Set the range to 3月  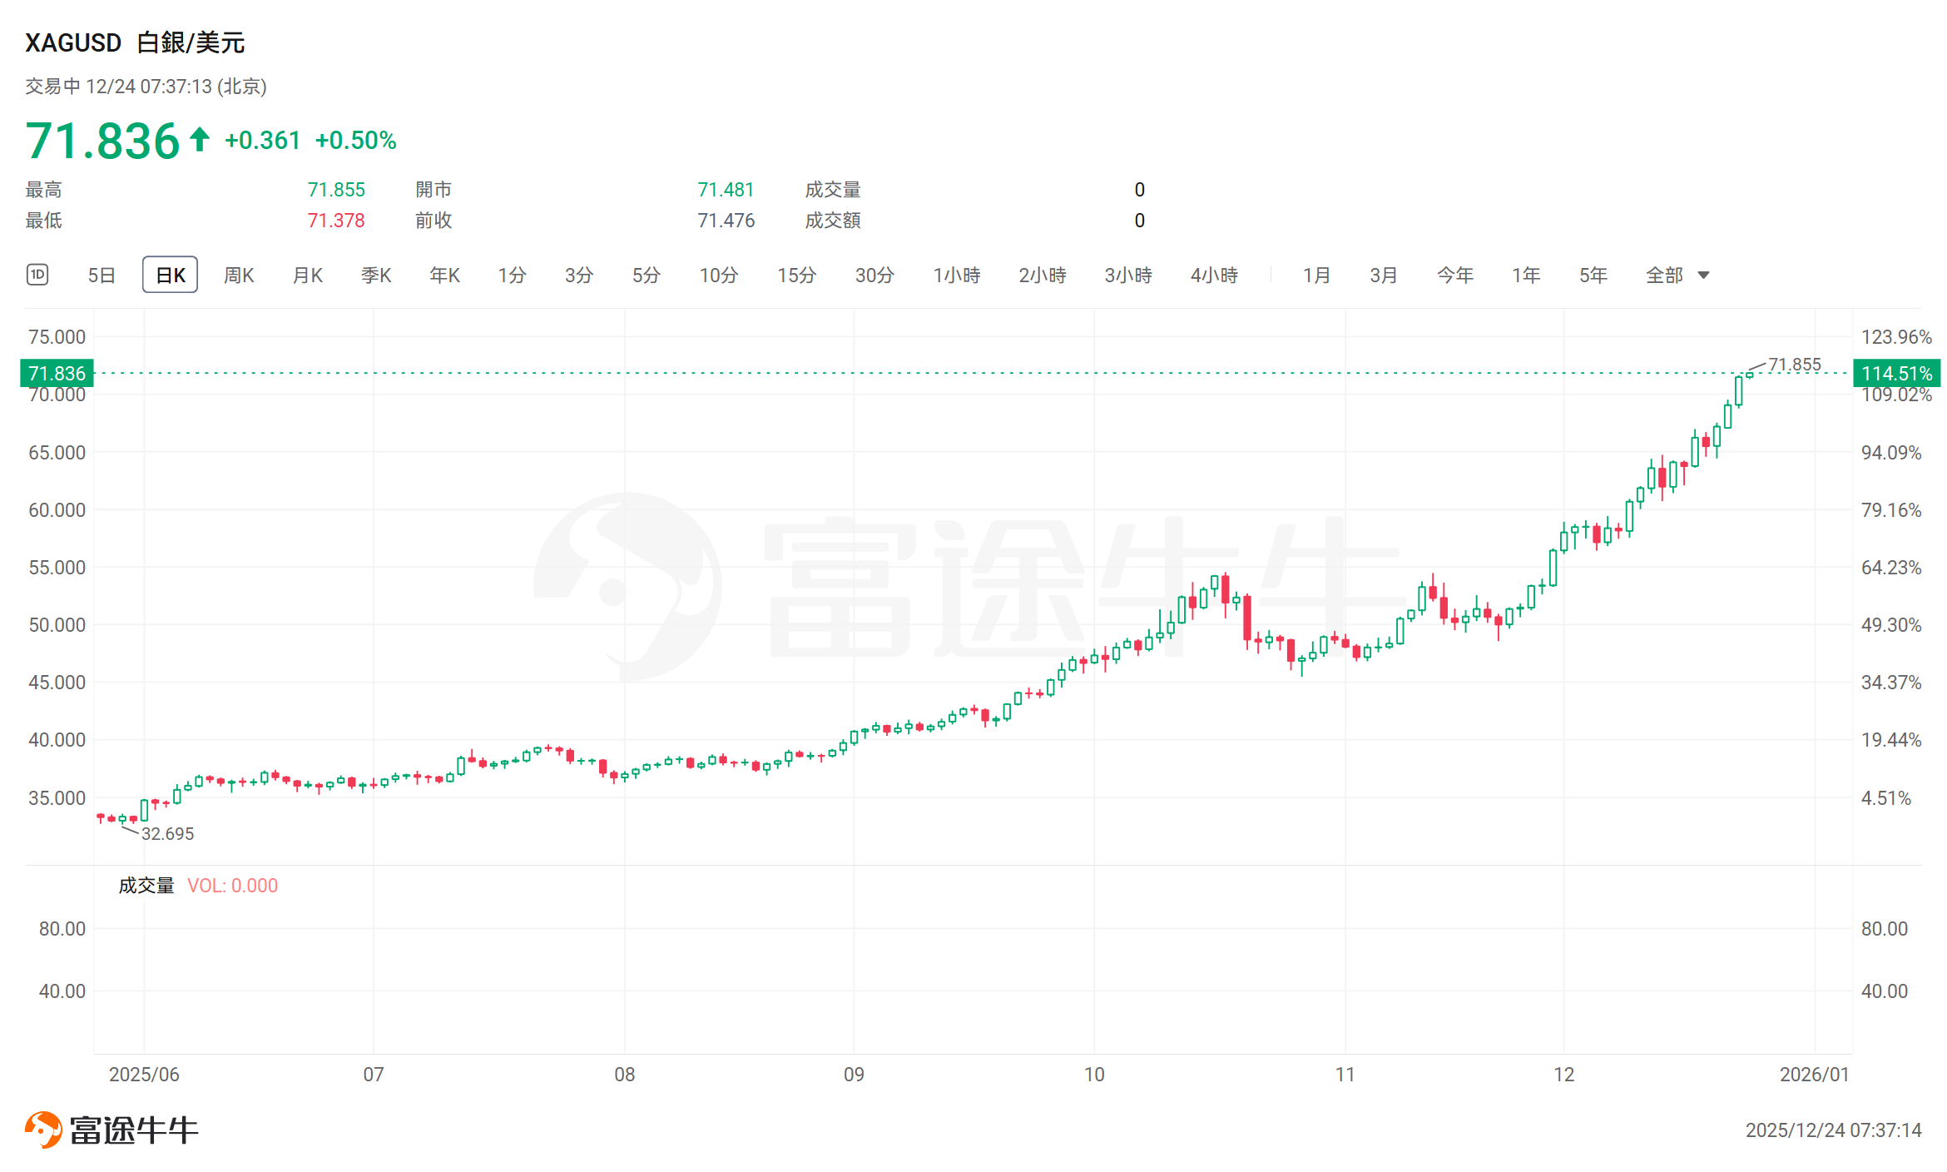tap(1383, 275)
